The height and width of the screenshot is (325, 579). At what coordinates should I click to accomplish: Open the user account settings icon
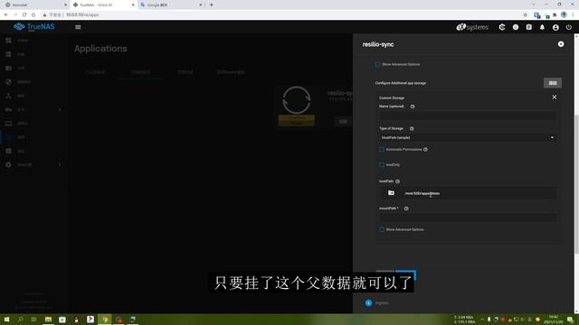coord(555,27)
